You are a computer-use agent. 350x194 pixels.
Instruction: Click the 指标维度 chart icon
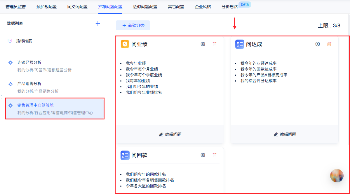coord(10,41)
